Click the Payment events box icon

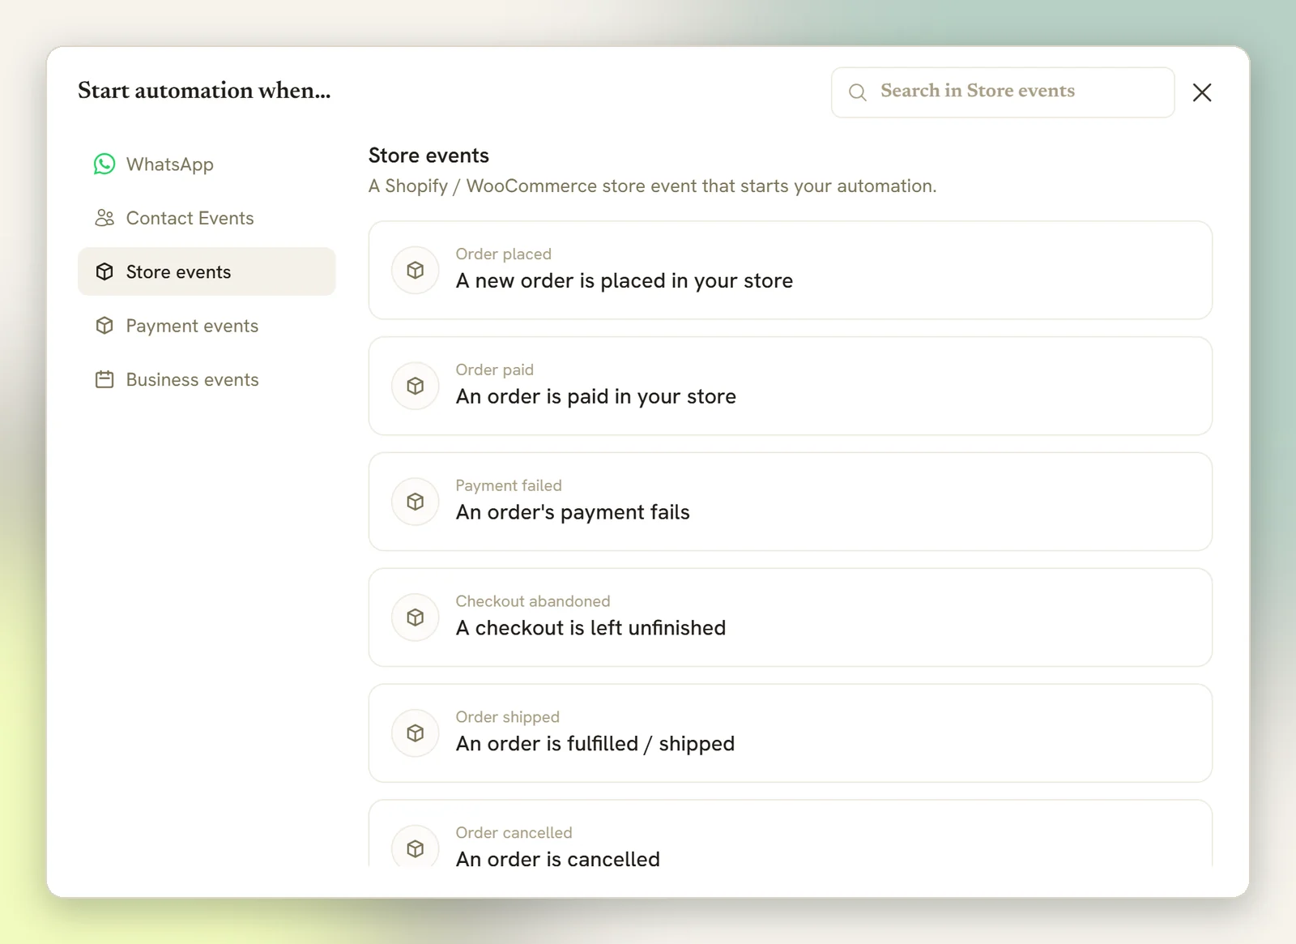point(104,326)
